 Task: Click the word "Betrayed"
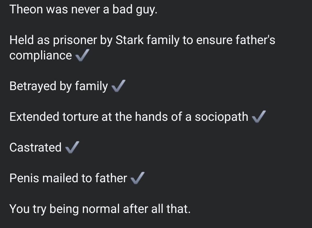(x=33, y=86)
